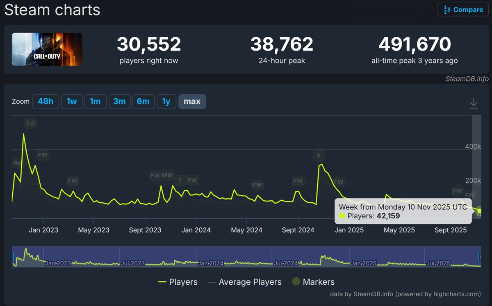This screenshot has height=306, width=492.
Task: Toggle Markers series in legend
Action: coord(313,282)
